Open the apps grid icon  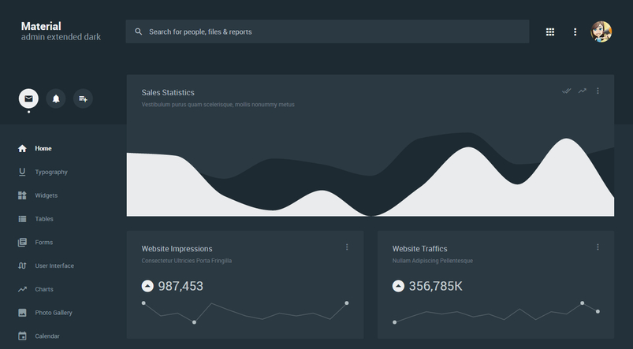550,32
